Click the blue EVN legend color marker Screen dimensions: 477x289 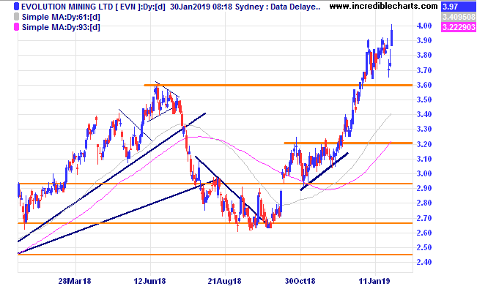pyautogui.click(x=16, y=7)
